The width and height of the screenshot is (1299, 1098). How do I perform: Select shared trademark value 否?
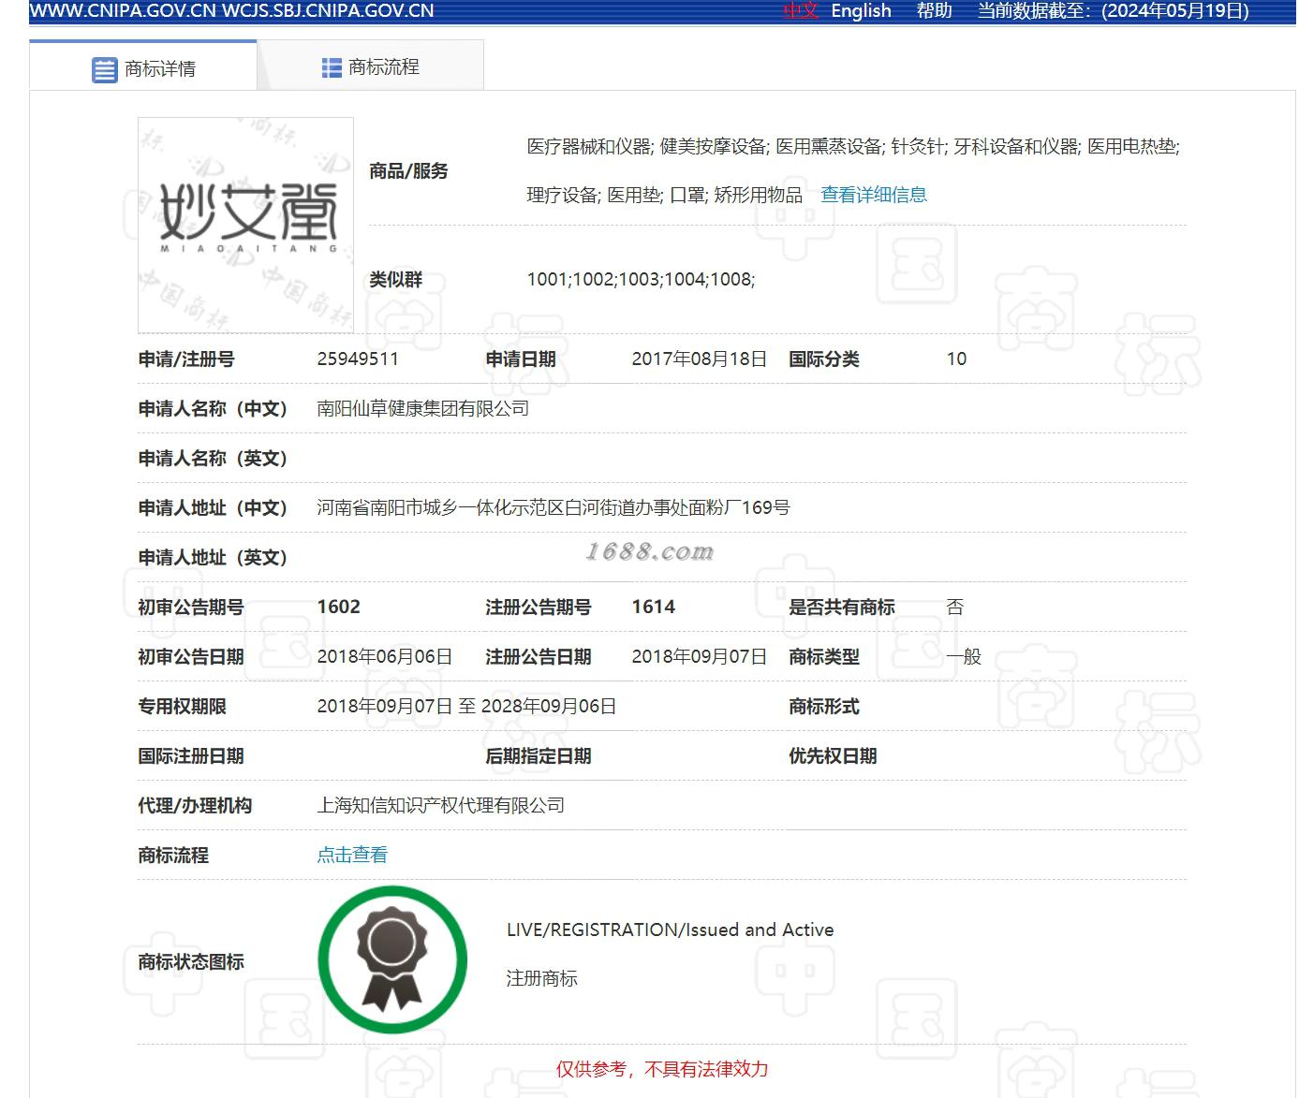pyautogui.click(x=955, y=607)
